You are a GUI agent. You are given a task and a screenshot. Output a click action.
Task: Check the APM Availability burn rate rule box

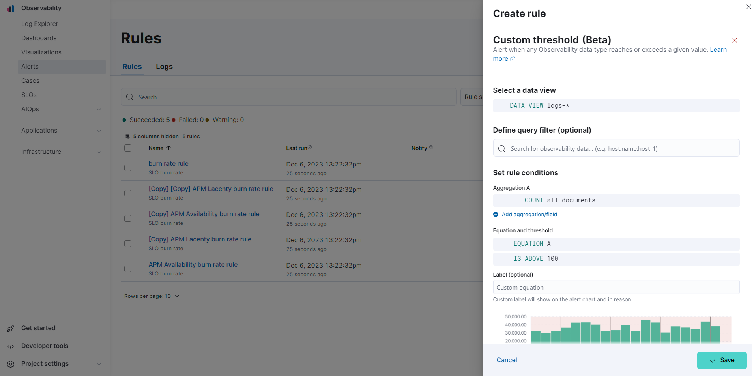(128, 269)
